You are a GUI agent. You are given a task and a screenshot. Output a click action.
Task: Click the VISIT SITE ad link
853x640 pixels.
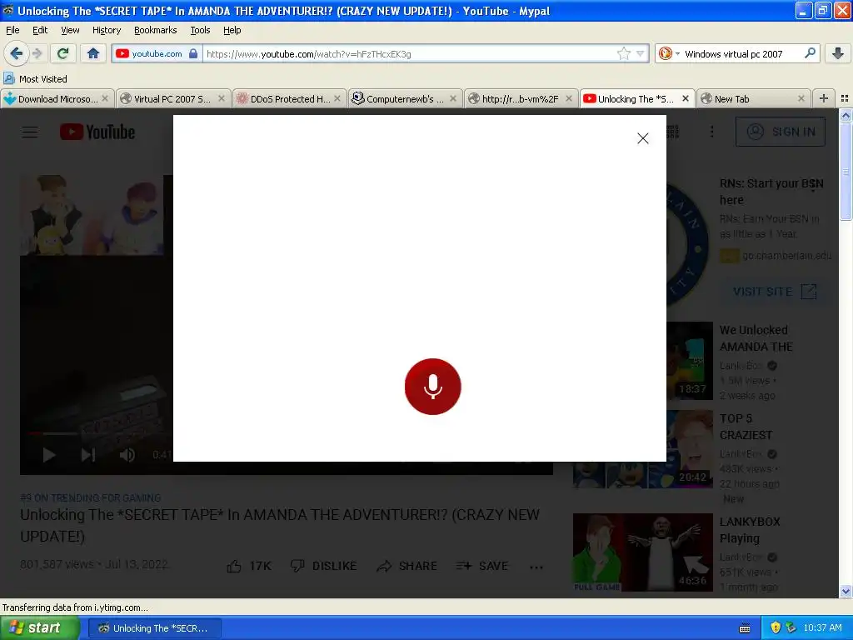point(775,292)
